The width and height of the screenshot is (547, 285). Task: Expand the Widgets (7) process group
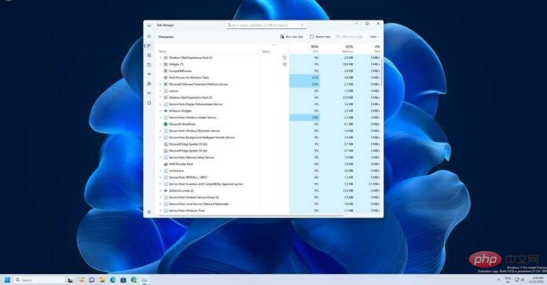point(160,64)
